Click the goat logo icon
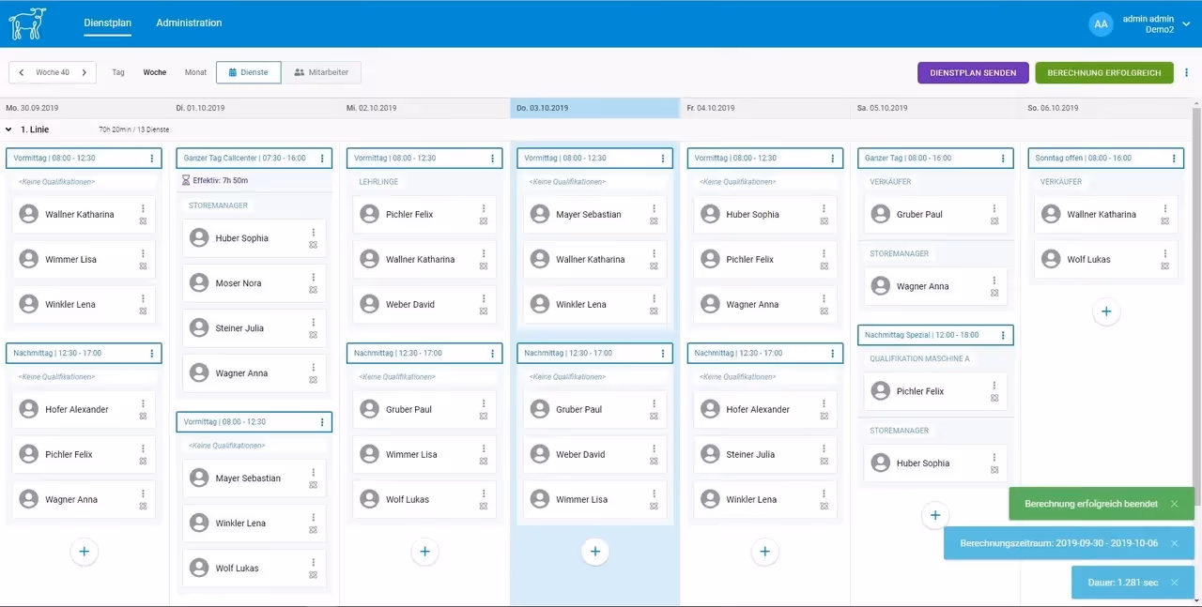Viewport: 1202px width, 607px height. coord(27,23)
